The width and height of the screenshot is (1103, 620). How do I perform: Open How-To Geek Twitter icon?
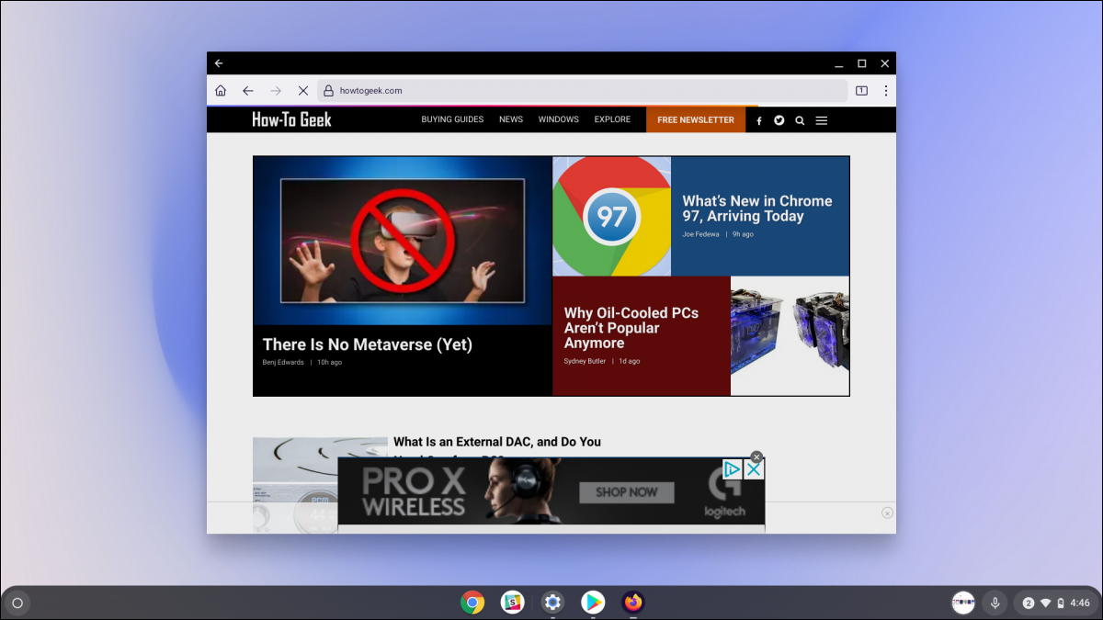[779, 120]
